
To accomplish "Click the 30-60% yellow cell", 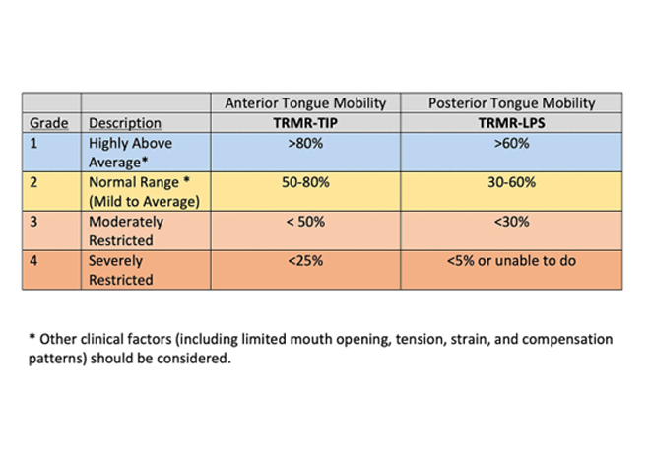I will click(x=512, y=183).
